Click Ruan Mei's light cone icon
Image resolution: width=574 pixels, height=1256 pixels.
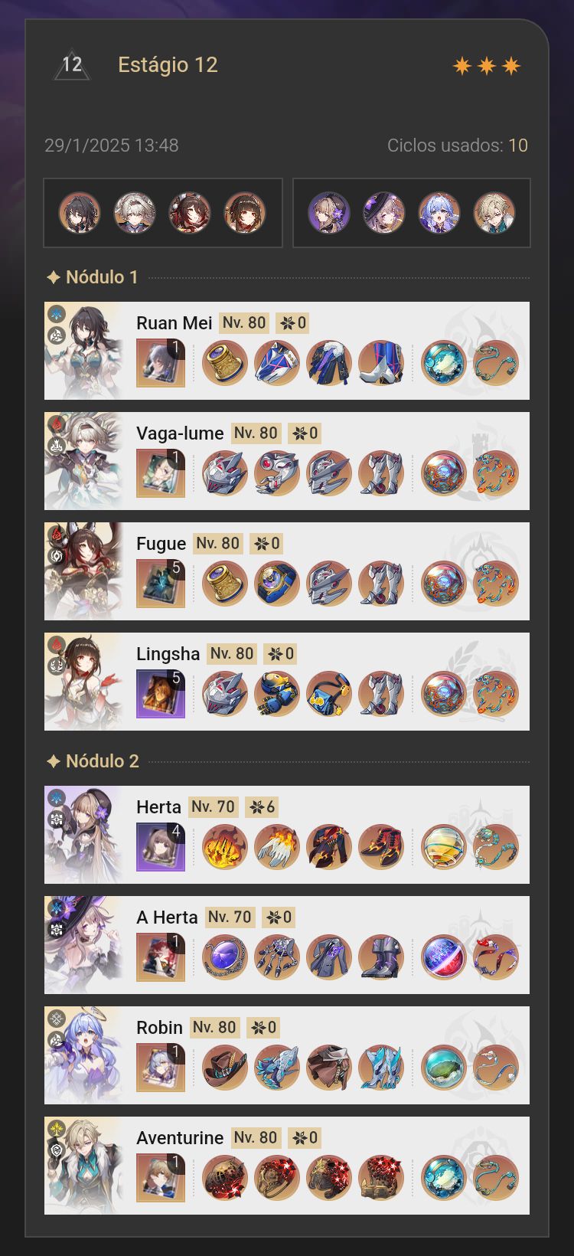pos(161,363)
